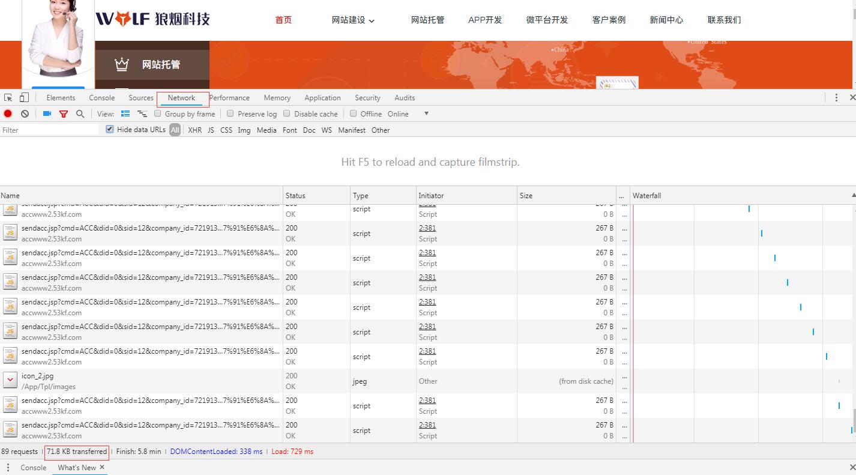This screenshot has width=856, height=475.
Task: Open the DevTools three-dot menu
Action: [x=836, y=97]
